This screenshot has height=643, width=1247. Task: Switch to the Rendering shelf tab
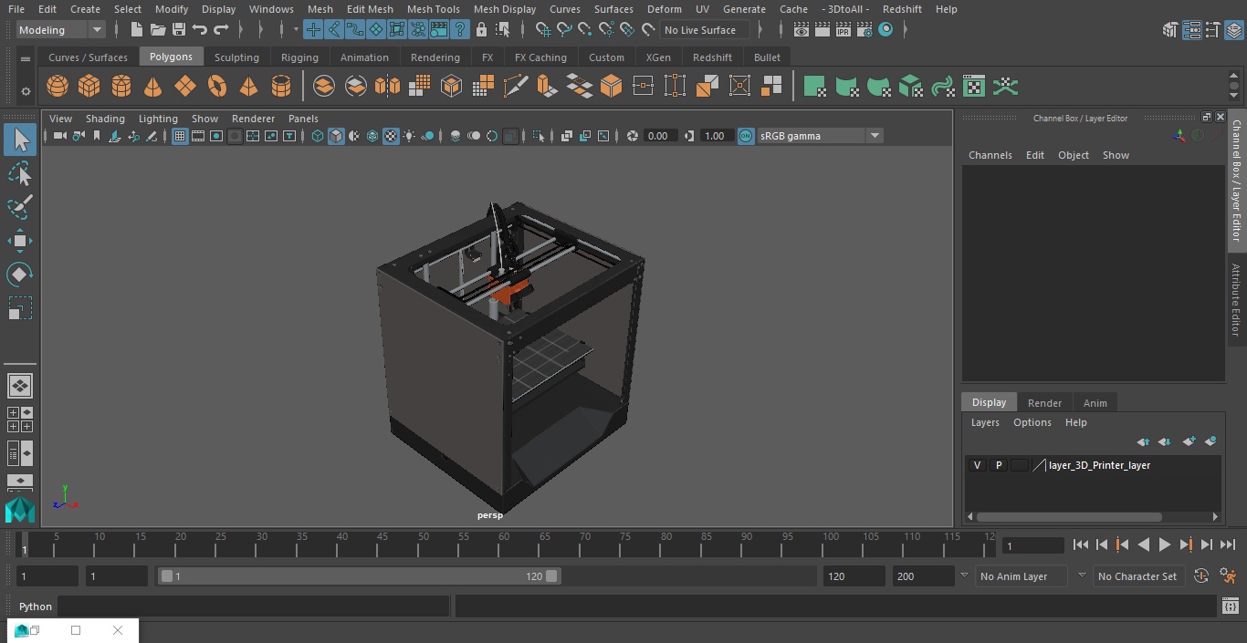[435, 57]
